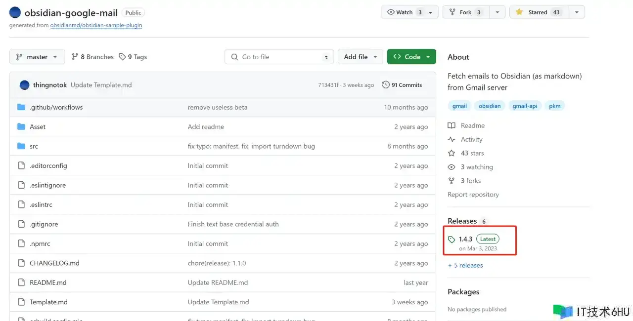The width and height of the screenshot is (633, 321).
Task: Click the repository owner avatar icon
Action: pos(15,13)
